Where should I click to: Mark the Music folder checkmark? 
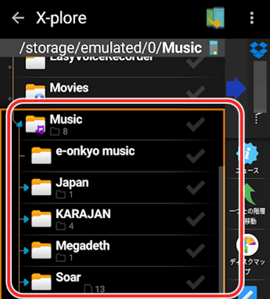coord(196,124)
